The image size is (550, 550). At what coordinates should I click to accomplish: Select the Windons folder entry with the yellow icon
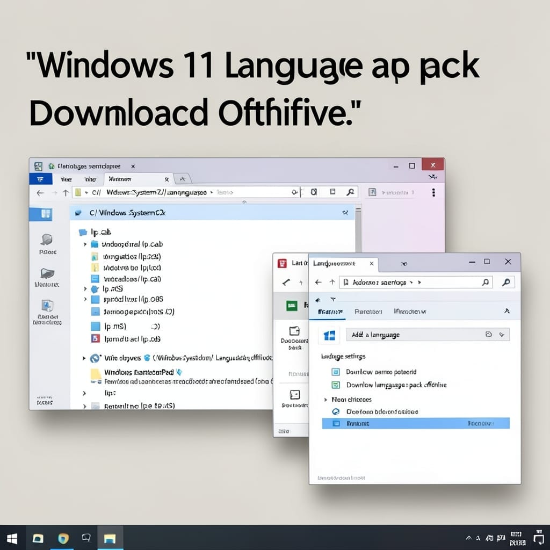point(139,372)
